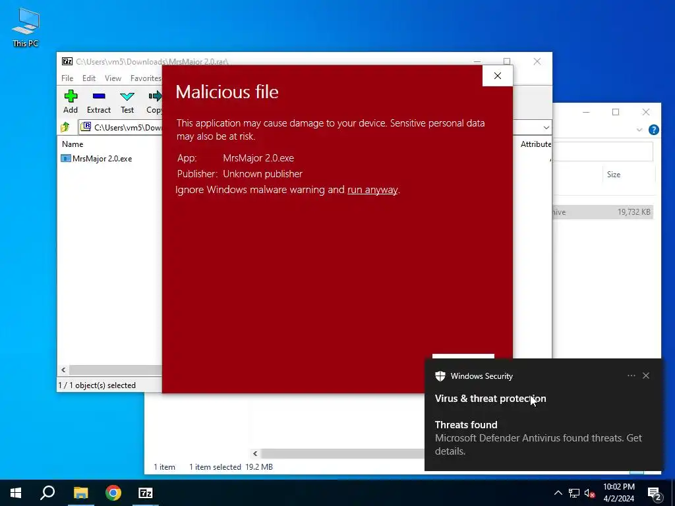Viewport: 675px width, 506px height.
Task: Click left scroll arrow in 7-Zip file list
Action: [64, 370]
